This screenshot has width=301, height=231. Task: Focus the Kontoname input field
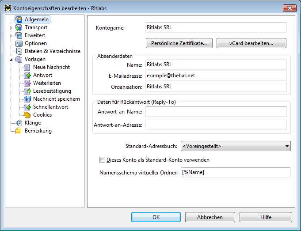coord(216,28)
